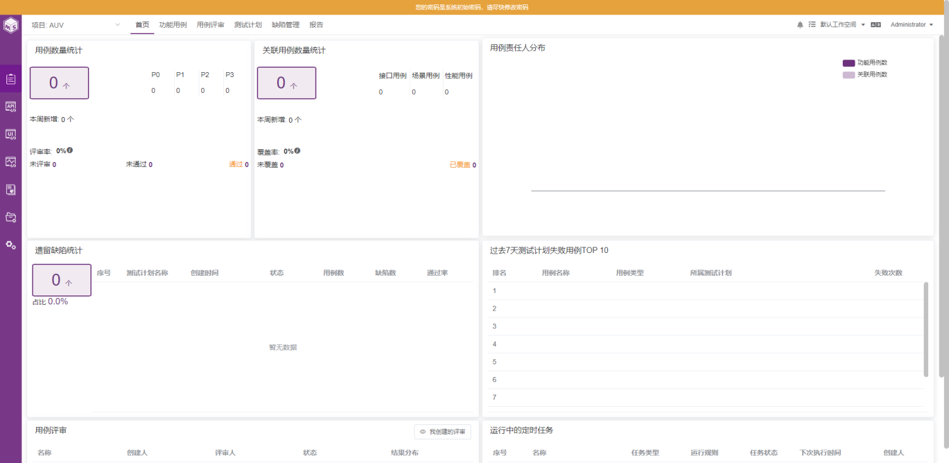Click the 结果分布 column header
Viewport: 949px width, 463px height.
[405, 453]
